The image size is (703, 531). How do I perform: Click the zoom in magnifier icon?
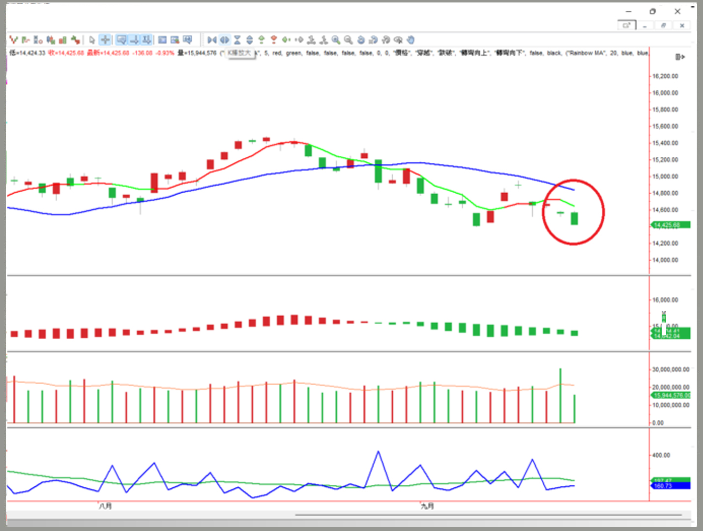point(336,40)
